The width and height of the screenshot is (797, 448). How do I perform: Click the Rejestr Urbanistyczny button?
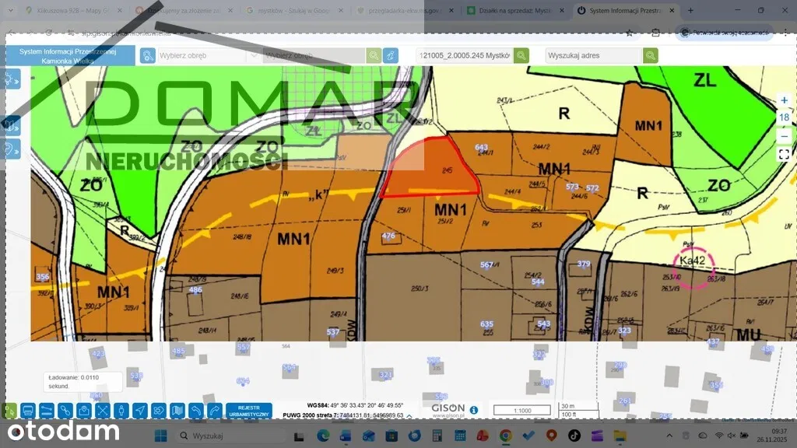point(249,410)
